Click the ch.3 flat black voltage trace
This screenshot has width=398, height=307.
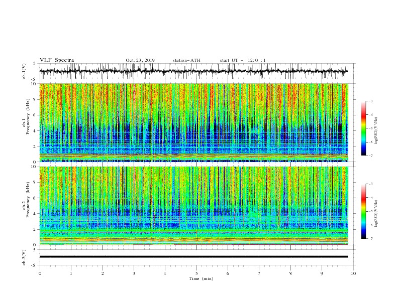pyautogui.click(x=193, y=257)
